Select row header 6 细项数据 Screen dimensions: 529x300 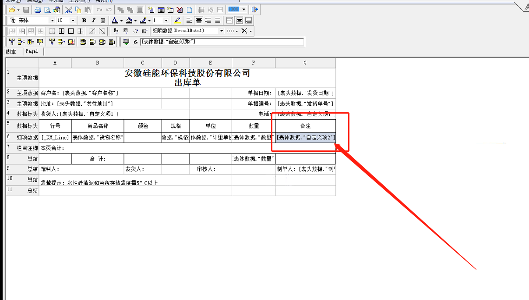[22, 137]
